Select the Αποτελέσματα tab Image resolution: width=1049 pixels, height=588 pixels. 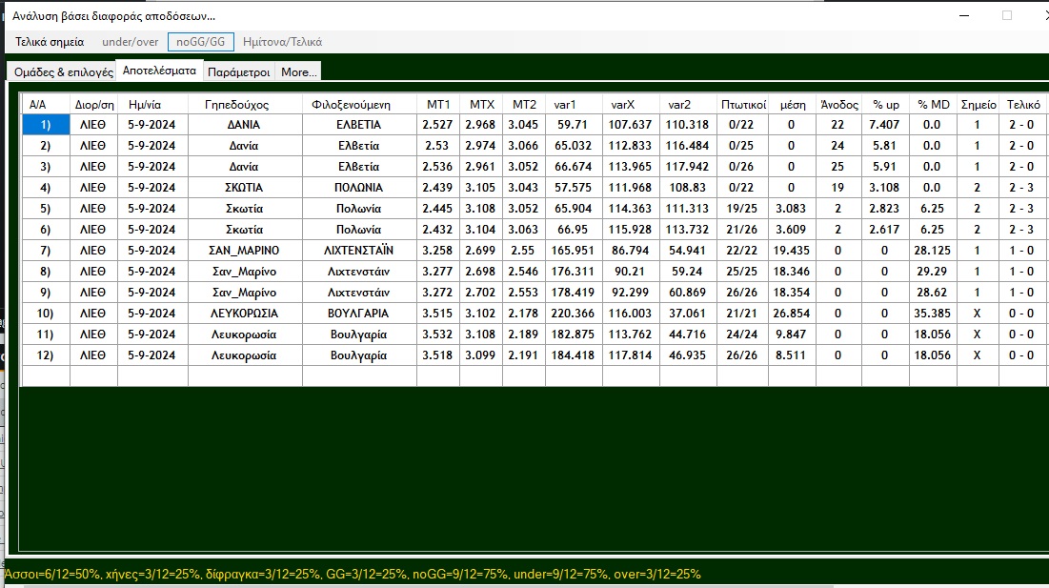coord(159,71)
